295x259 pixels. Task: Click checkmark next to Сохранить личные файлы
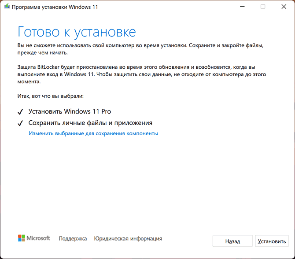[20, 123]
